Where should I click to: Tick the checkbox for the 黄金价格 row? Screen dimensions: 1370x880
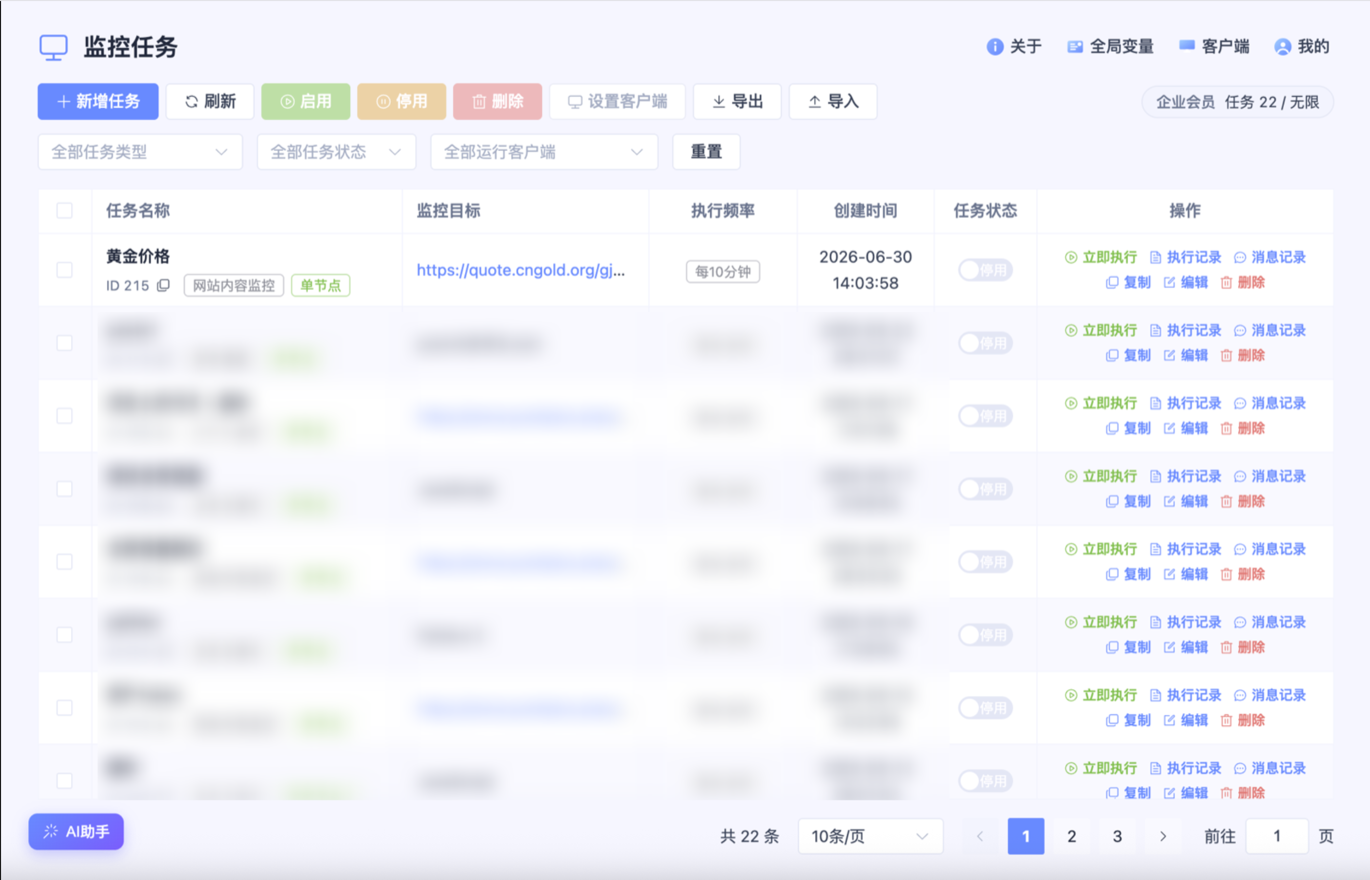[x=64, y=270]
